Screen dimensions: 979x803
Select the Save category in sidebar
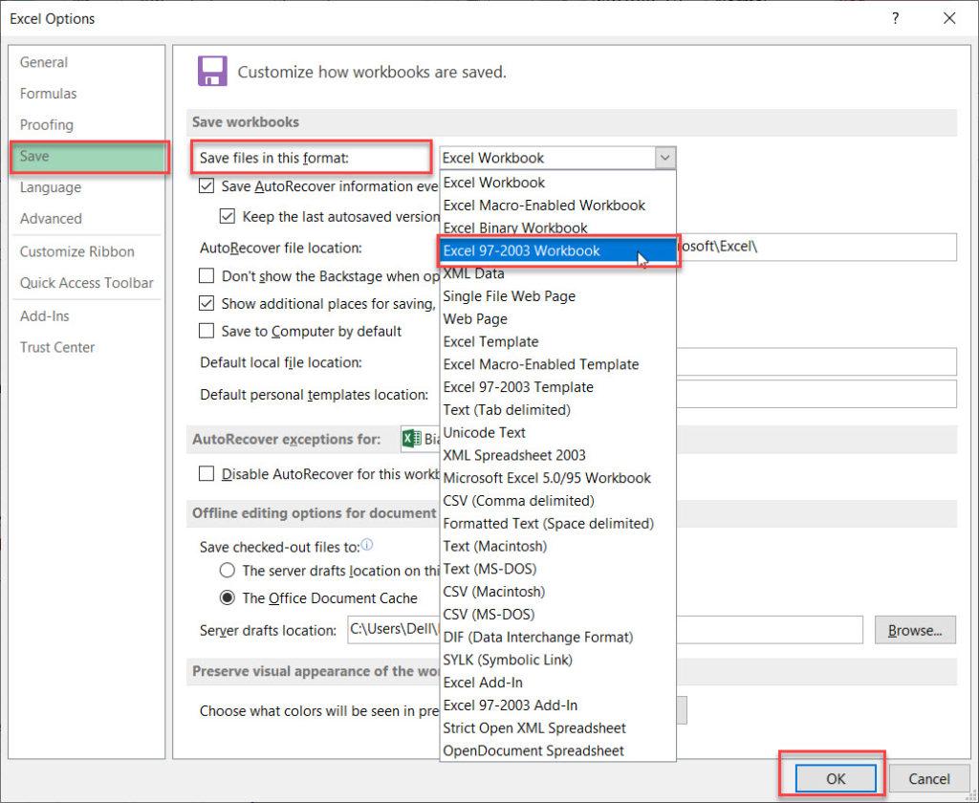(88, 156)
